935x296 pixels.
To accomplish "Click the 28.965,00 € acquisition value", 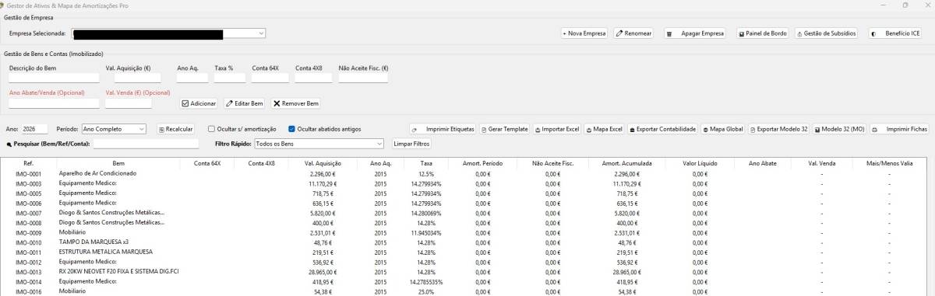I will [x=321, y=273].
